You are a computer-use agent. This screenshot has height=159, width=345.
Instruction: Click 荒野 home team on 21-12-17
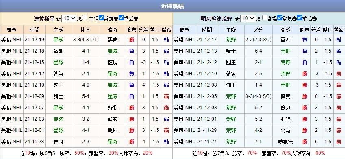point(231,40)
